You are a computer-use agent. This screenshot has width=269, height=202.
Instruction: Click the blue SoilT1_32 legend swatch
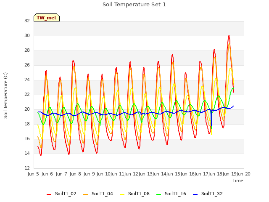[195, 194]
